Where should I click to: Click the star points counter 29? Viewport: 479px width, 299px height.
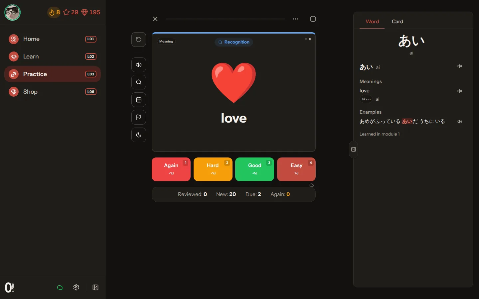click(x=71, y=12)
